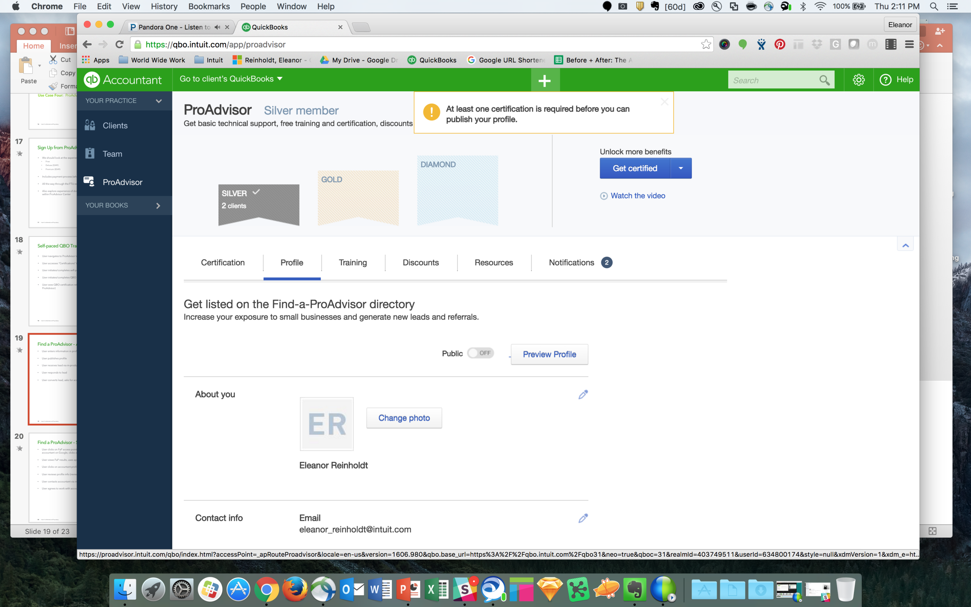The image size is (971, 607).
Task: Expand the Go to client's QuickBooks dropdown
Action: pos(231,79)
